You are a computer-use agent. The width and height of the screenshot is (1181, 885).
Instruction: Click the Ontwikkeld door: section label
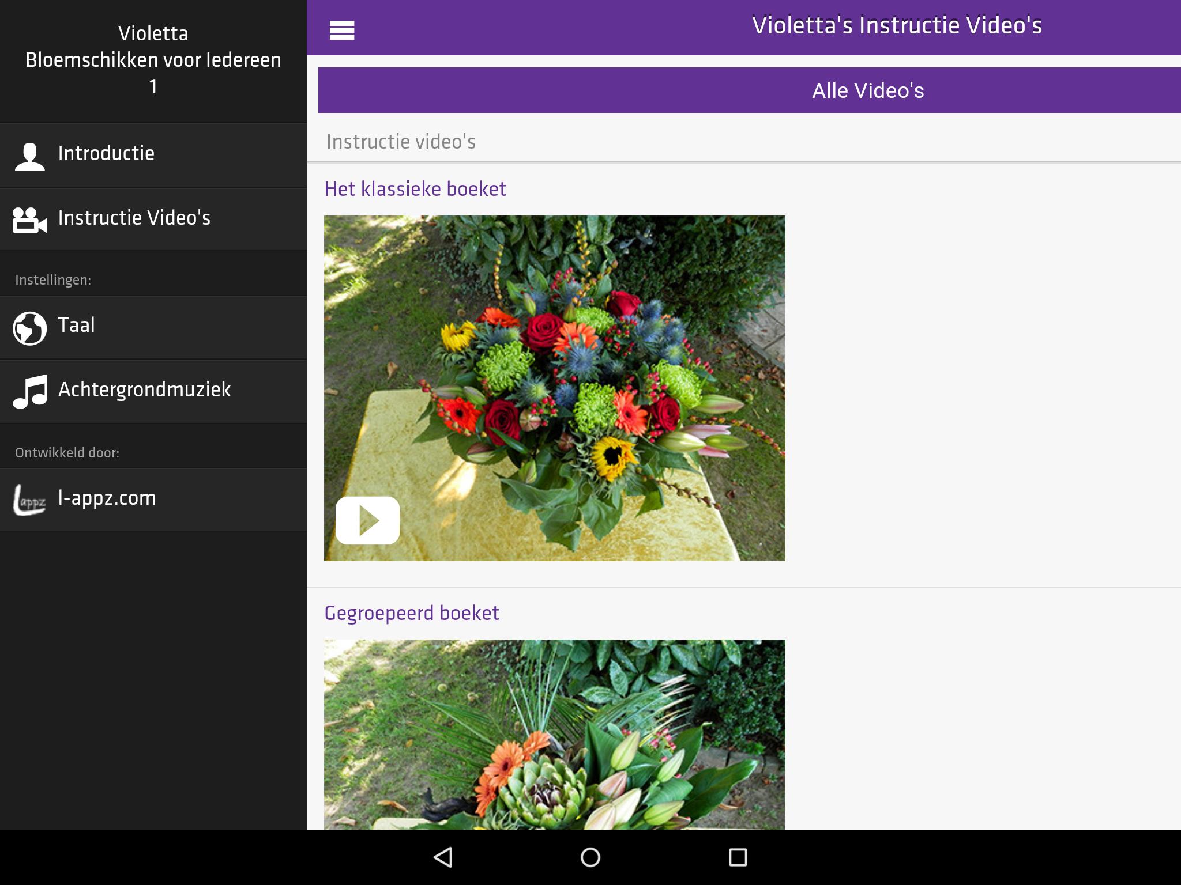coord(67,453)
